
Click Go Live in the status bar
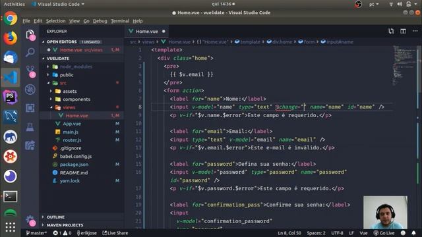(x=384, y=233)
